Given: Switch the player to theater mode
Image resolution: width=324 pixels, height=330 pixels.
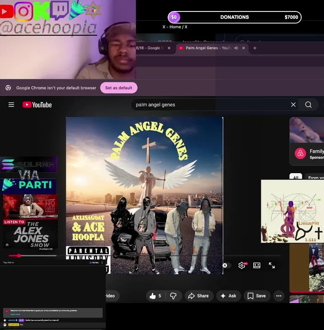Looking at the screenshot, I should (x=257, y=265).
